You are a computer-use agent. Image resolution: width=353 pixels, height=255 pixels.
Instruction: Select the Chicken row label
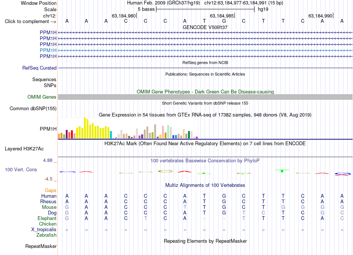coord(48,224)
